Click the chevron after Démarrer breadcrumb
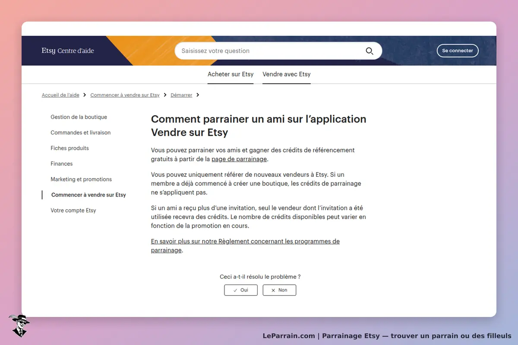 coord(198,95)
